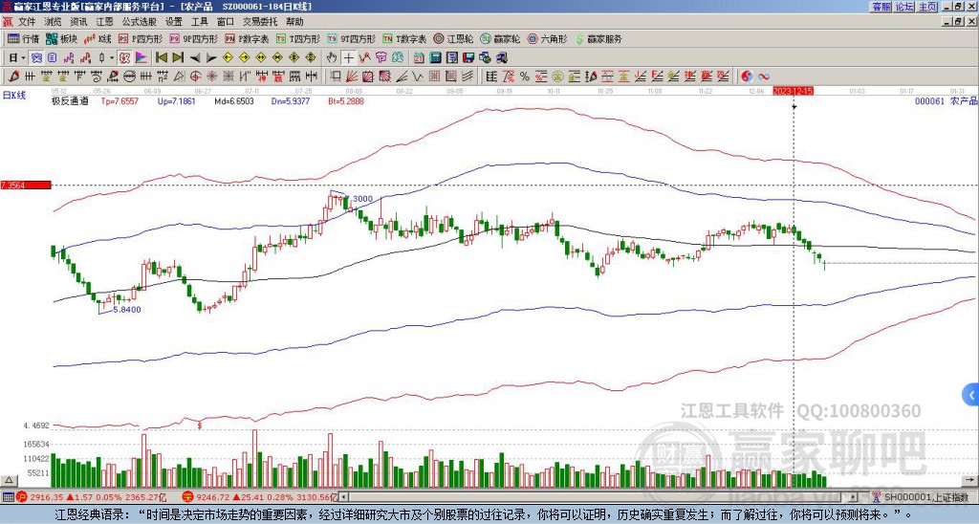
Task: Open the 工具 menu
Action: coord(199,22)
